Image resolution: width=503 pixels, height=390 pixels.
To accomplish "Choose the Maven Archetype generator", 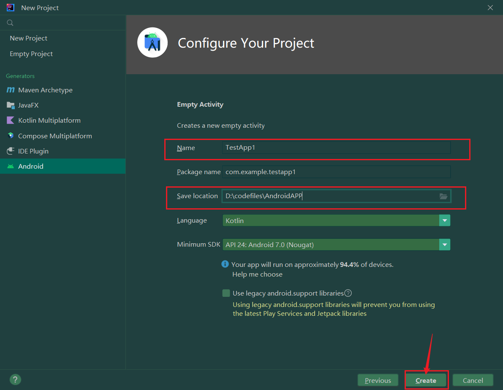I will 63,90.
